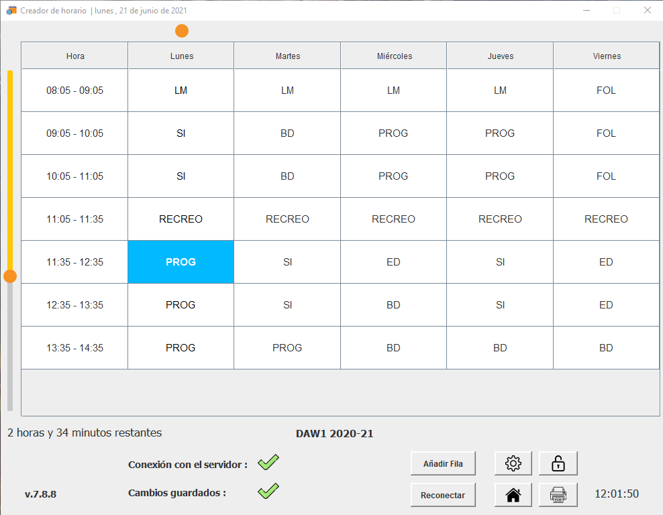Go home via the house icon
The width and height of the screenshot is (663, 515).
click(513, 495)
